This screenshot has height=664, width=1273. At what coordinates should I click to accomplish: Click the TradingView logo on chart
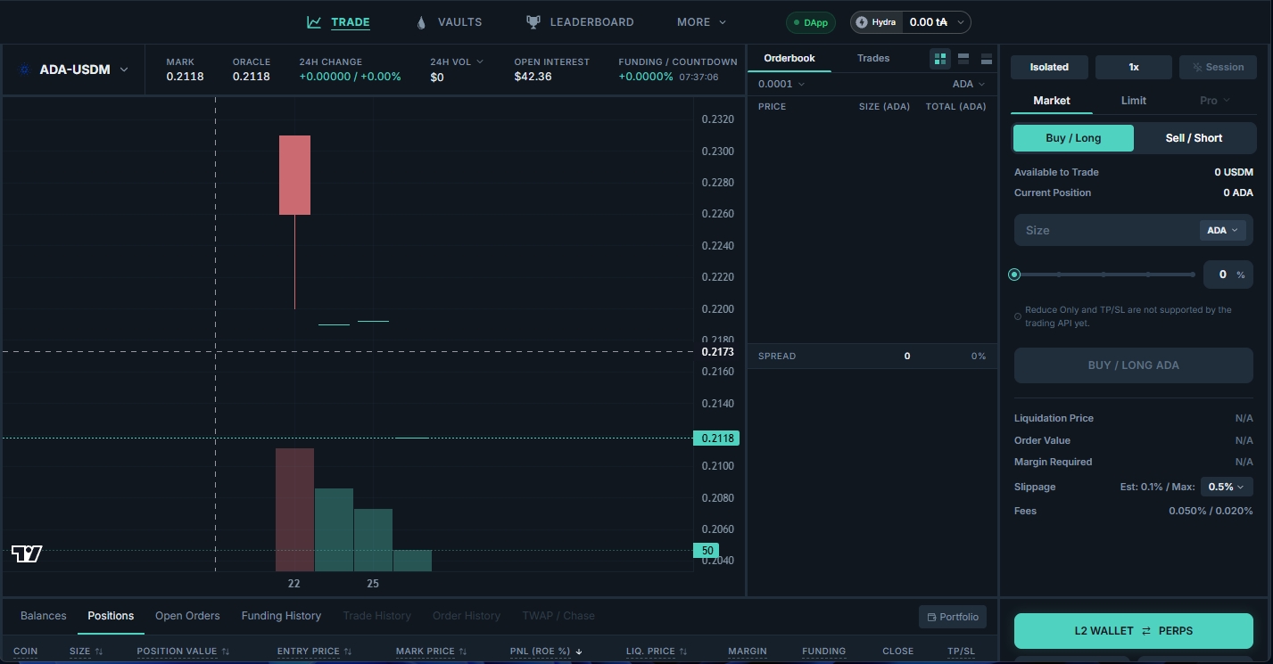[x=27, y=553]
